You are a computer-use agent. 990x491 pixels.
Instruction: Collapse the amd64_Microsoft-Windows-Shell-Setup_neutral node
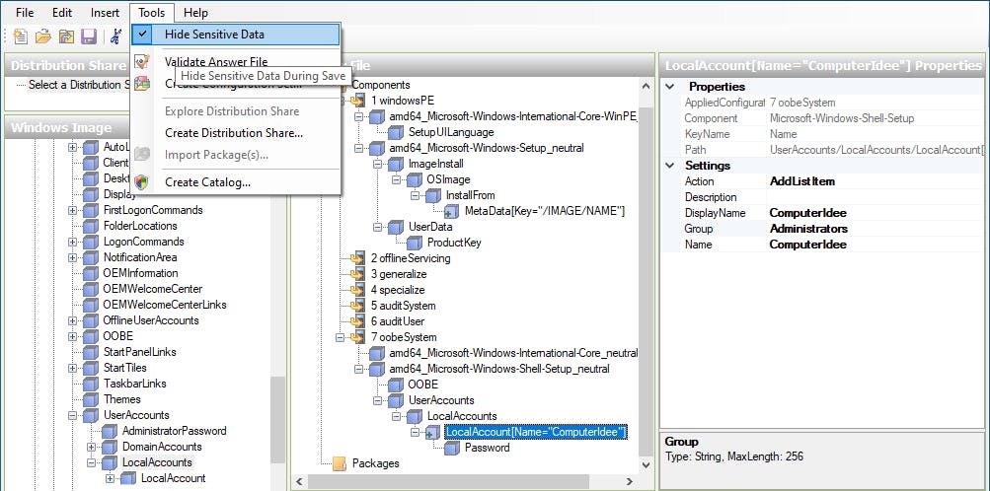point(358,369)
